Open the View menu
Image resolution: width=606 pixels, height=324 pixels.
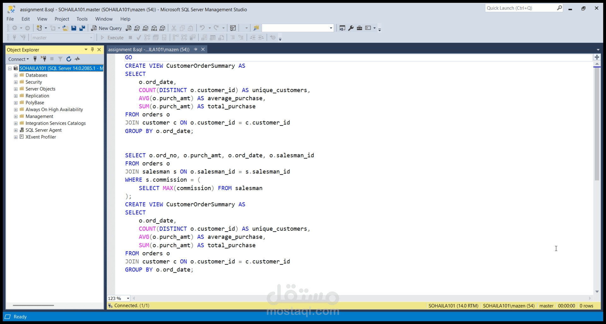click(42, 19)
